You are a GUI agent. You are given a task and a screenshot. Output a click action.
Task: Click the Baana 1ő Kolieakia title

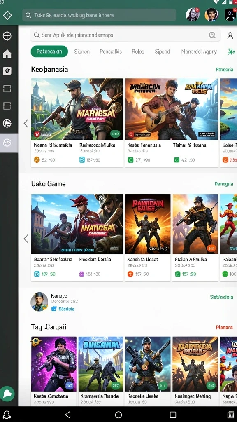53,260
